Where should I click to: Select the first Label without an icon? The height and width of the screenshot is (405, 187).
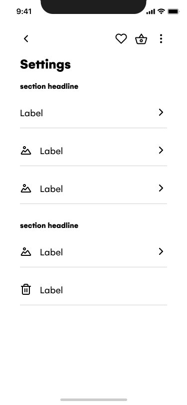[31, 113]
